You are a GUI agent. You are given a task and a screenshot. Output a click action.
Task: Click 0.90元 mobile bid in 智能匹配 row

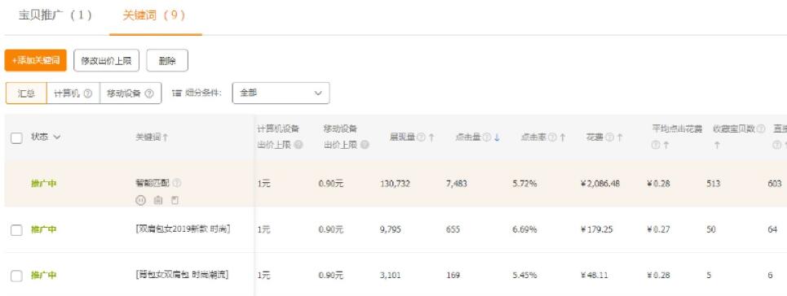click(331, 184)
